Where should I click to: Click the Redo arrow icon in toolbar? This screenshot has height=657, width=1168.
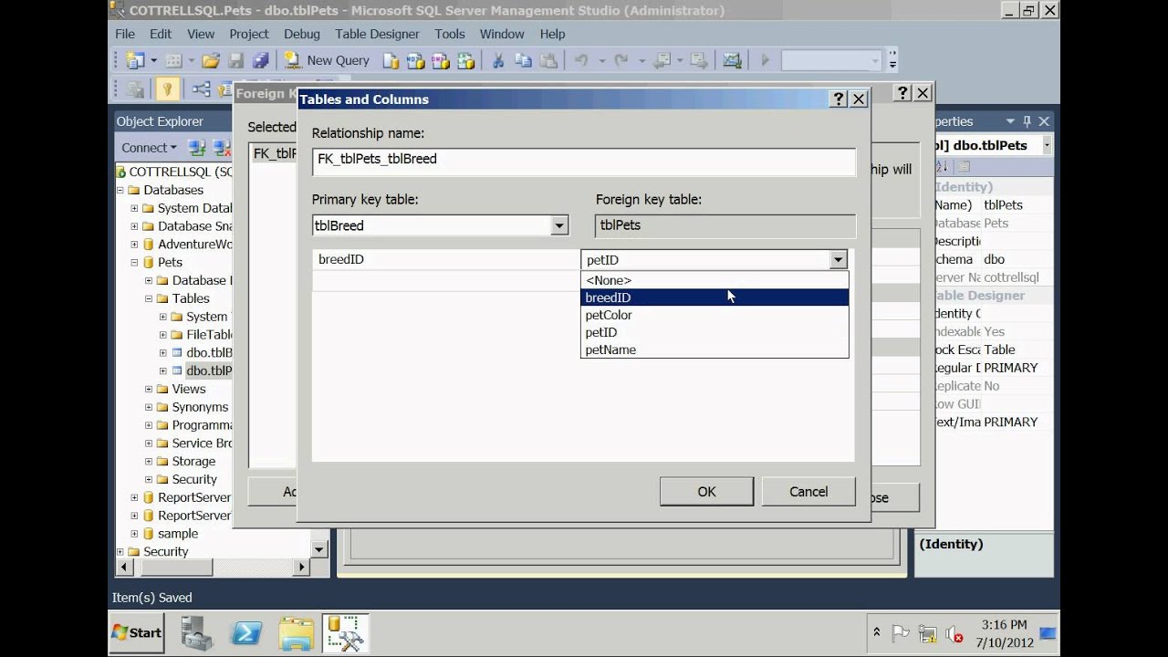click(621, 60)
